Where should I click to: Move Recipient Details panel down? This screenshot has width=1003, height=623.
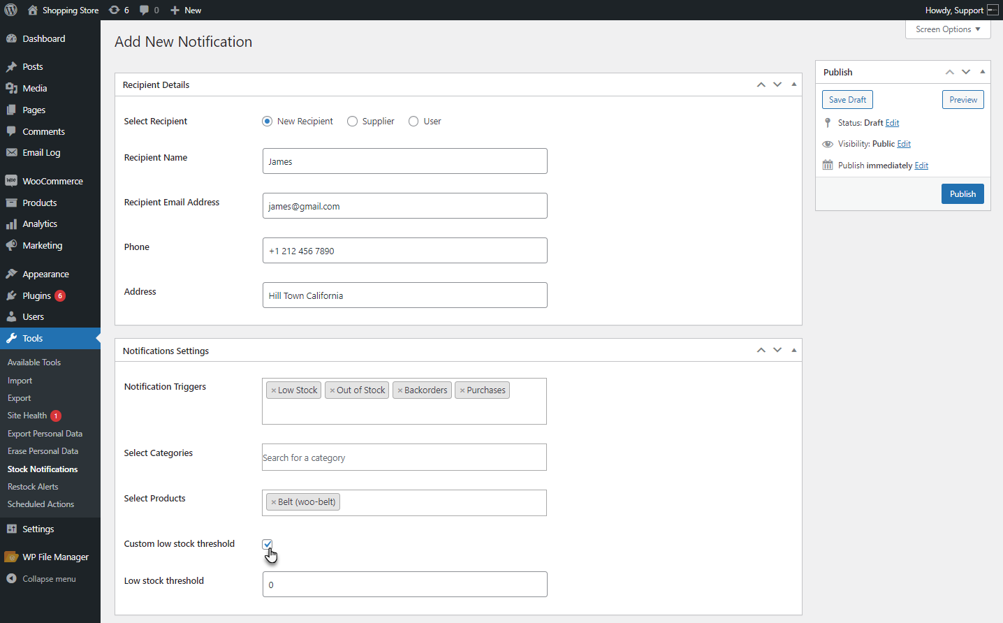tap(777, 85)
